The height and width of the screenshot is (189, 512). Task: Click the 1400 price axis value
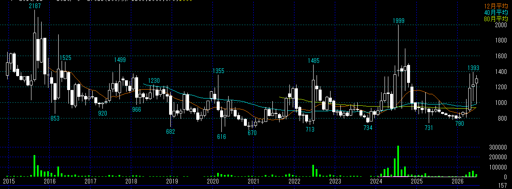[501, 72]
